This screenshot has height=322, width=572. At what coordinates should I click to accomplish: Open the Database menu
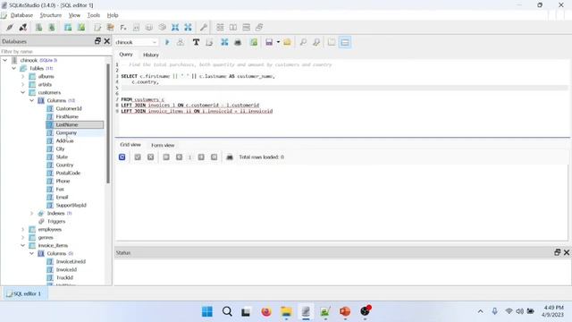pos(21,15)
